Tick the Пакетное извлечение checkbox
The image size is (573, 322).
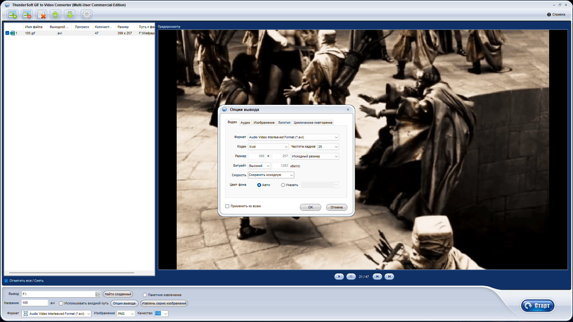coord(145,295)
